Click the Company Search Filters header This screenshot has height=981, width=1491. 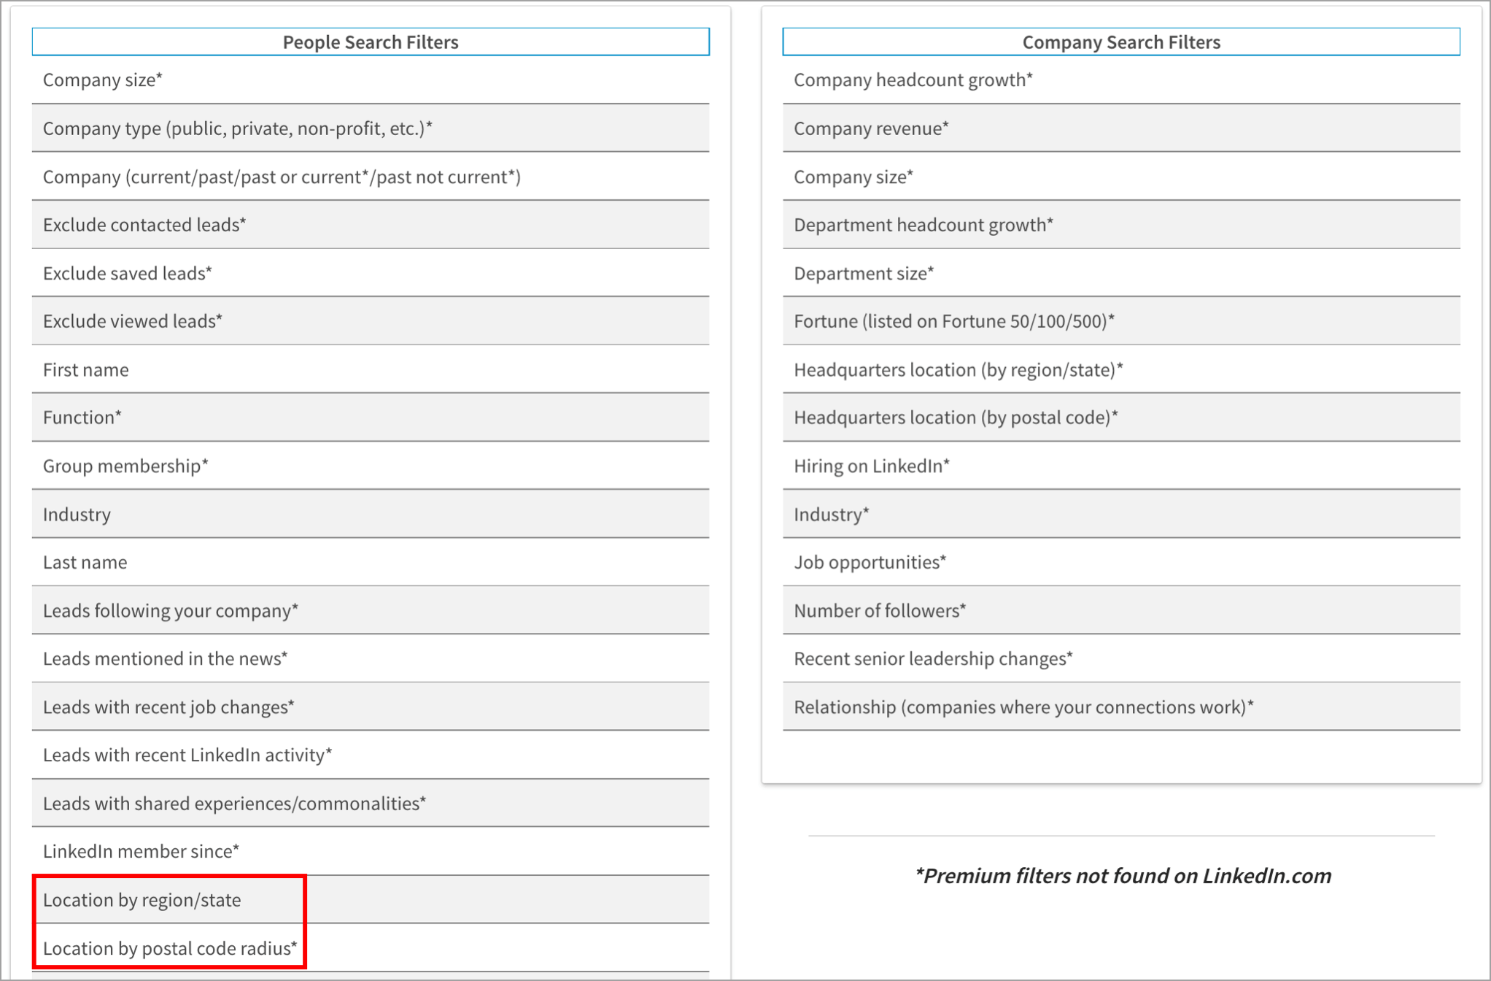(1121, 42)
